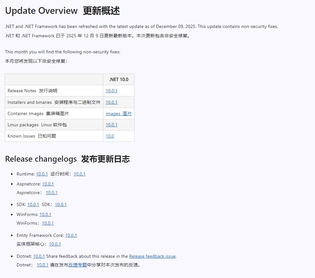
Task: Click the '.NET 10.0' table column header
Action: [x=119, y=79]
